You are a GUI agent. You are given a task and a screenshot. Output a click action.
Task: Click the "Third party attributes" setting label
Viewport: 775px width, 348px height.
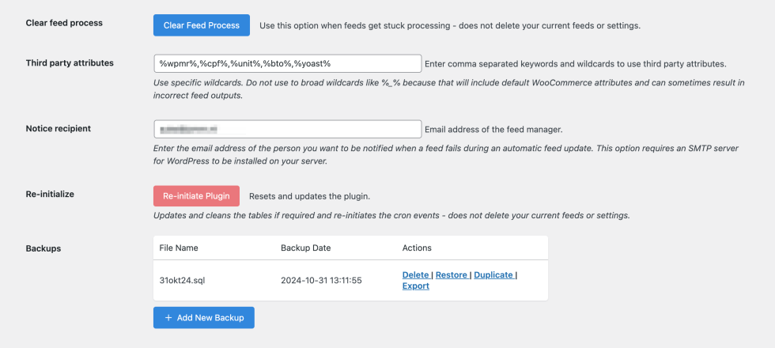click(x=70, y=62)
